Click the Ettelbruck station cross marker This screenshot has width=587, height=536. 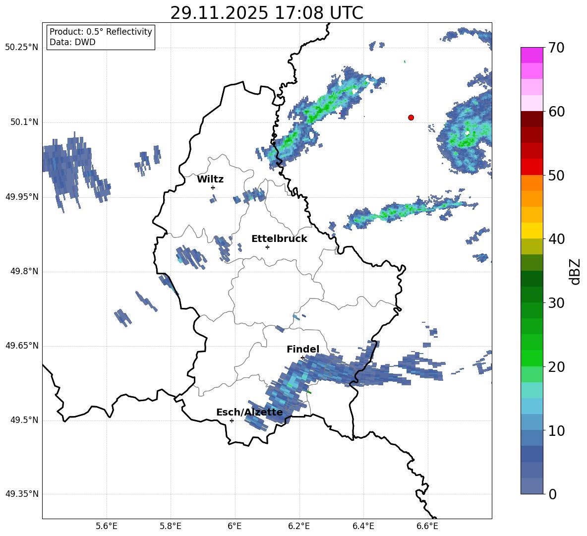click(x=267, y=247)
